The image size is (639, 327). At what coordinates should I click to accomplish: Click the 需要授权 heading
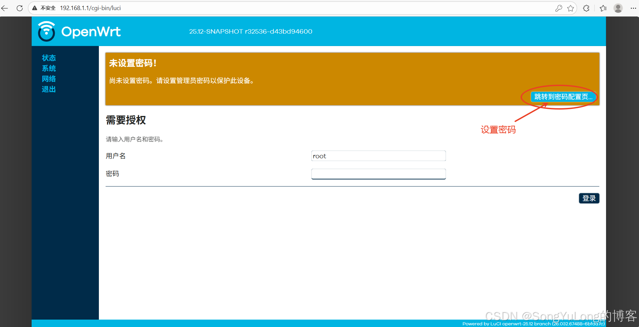pyautogui.click(x=126, y=120)
